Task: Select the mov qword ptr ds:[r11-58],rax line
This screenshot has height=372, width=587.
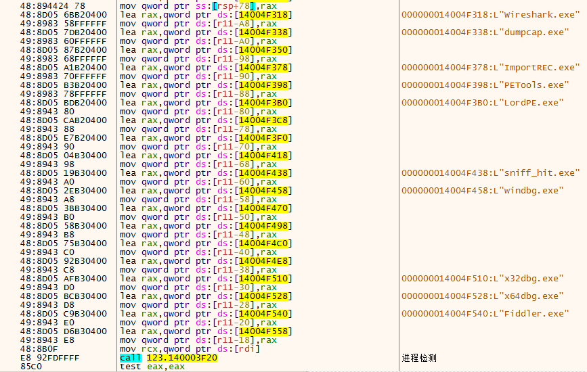Action: [198, 200]
